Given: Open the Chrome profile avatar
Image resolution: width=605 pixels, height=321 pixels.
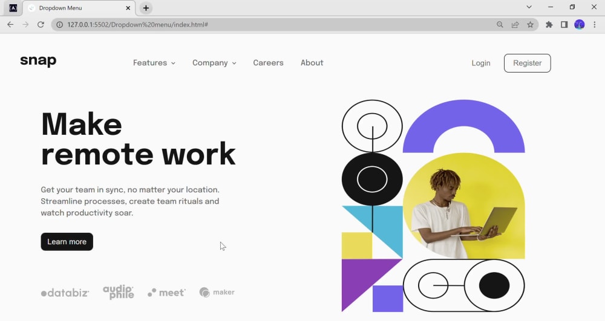Looking at the screenshot, I should (579, 25).
